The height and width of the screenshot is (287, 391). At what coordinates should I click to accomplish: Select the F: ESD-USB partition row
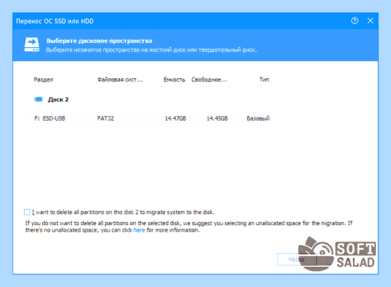click(x=149, y=118)
